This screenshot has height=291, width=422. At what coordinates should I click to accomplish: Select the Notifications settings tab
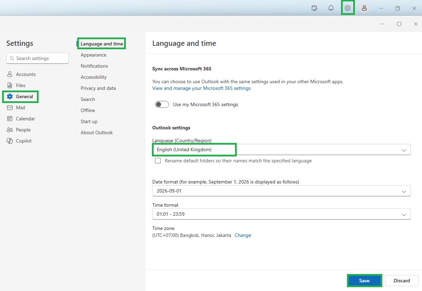click(94, 66)
